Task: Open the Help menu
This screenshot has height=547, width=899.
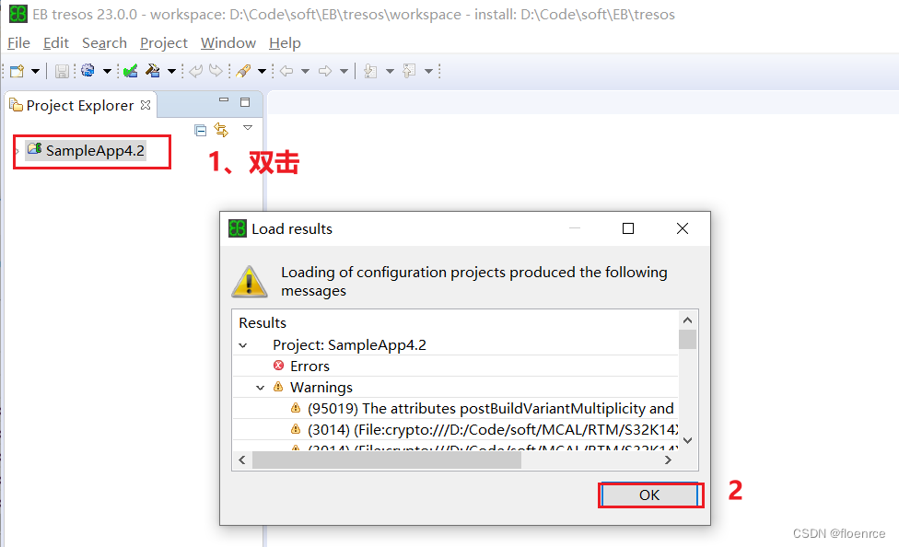Action: (285, 43)
